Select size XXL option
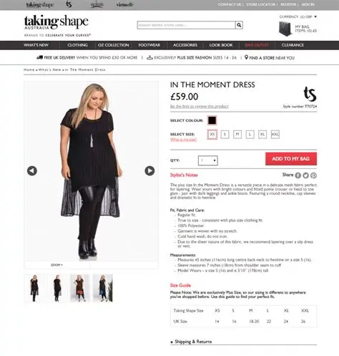Viewport: 339px width, 356px height. (x=275, y=135)
